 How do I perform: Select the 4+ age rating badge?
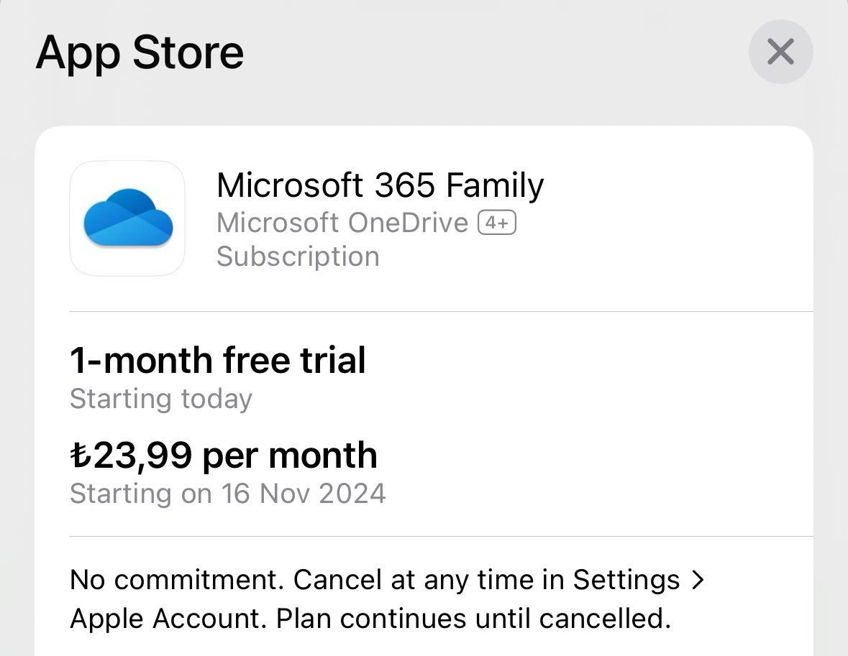pyautogui.click(x=497, y=223)
